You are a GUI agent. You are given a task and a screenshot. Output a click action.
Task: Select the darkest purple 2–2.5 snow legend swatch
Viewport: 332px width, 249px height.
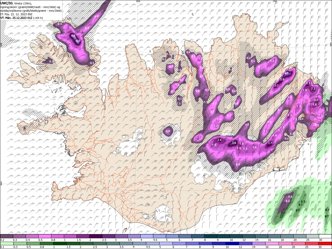pos(96,236)
